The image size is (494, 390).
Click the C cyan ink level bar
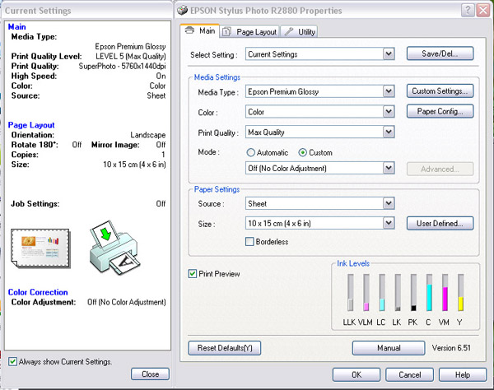(x=429, y=292)
